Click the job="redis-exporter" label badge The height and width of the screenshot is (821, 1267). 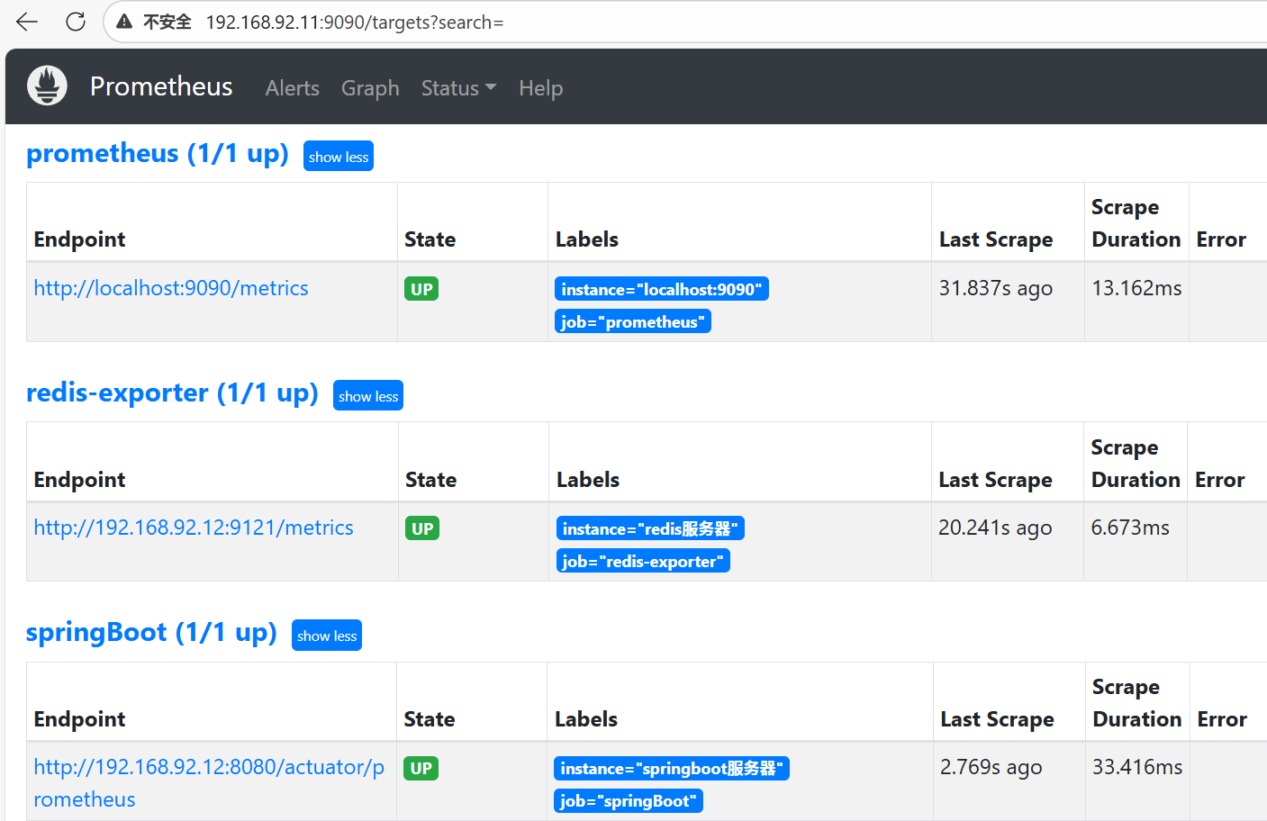643,561
